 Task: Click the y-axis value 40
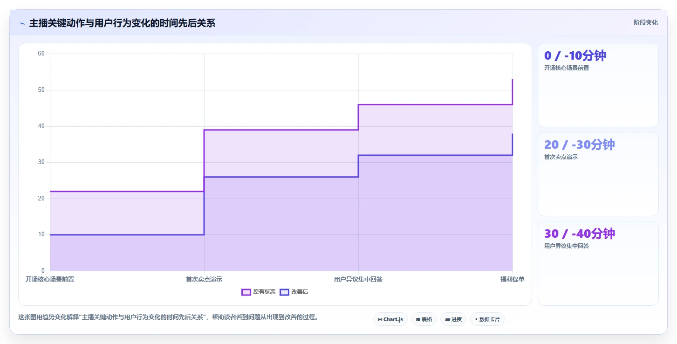[41, 126]
